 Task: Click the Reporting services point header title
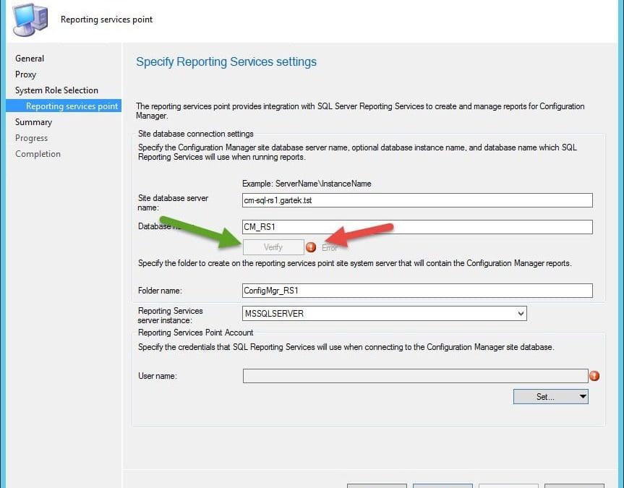tap(107, 19)
